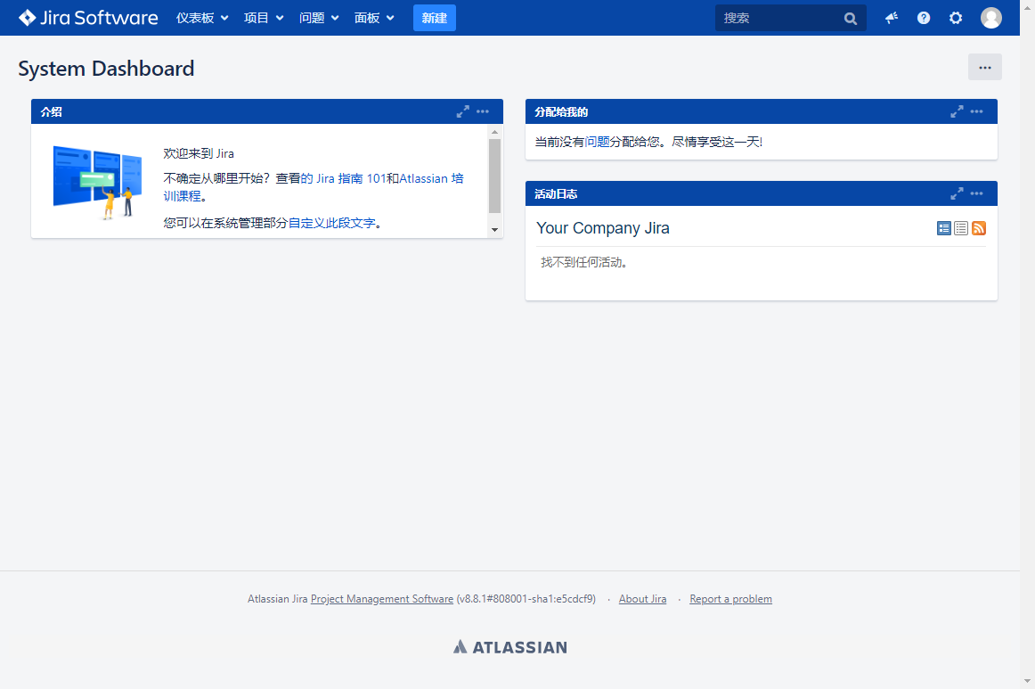This screenshot has width=1035, height=689.
Task: Open the 问题 link in 分配给我的
Action: pos(598,142)
